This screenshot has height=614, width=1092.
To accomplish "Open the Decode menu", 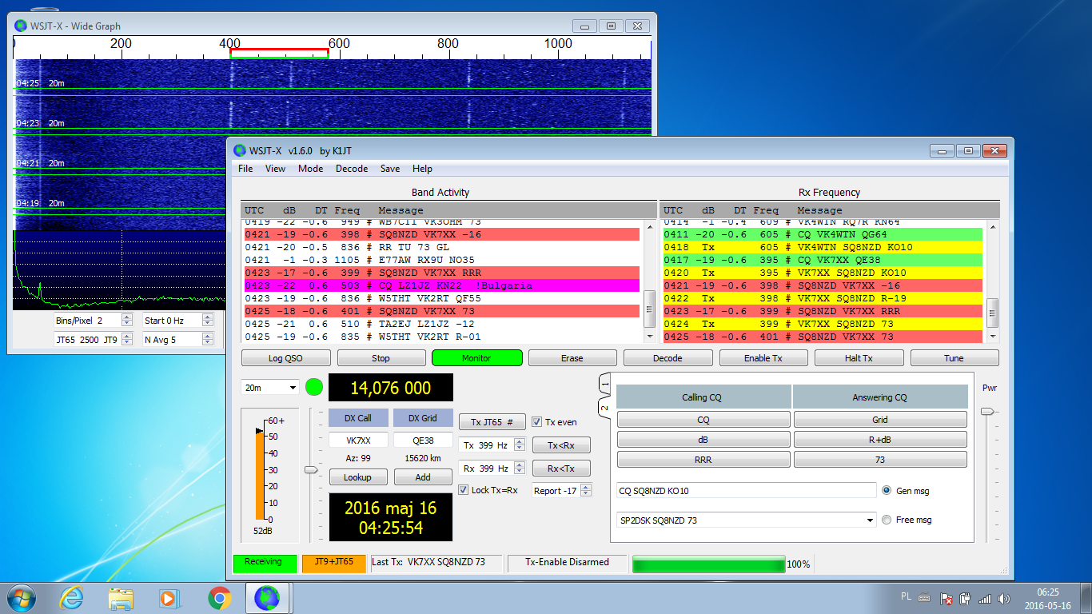I will pyautogui.click(x=352, y=169).
